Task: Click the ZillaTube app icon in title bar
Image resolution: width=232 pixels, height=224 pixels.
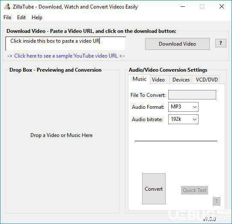Action: (x=7, y=7)
